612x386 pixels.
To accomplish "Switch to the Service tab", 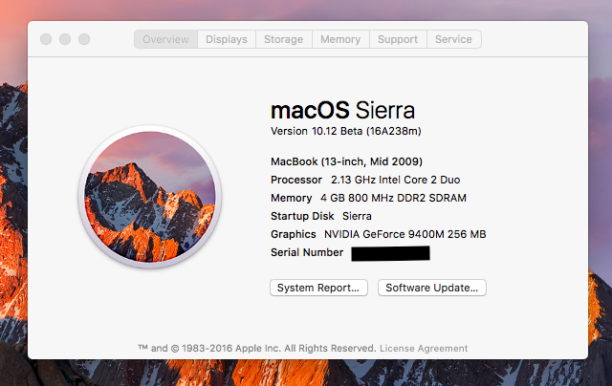I will point(453,39).
